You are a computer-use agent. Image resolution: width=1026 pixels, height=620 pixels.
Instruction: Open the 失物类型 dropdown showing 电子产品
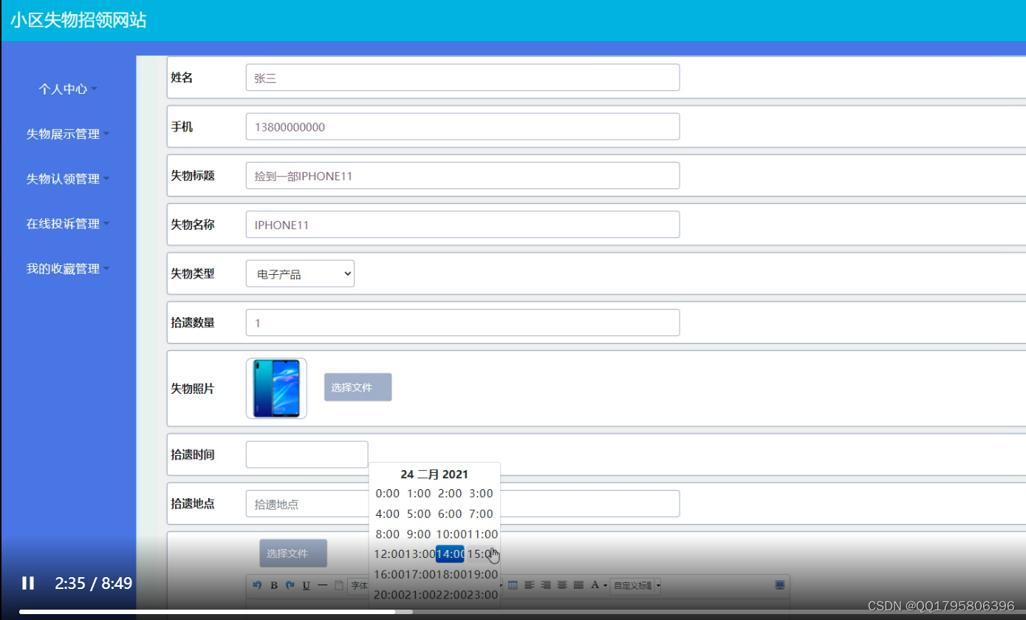300,273
